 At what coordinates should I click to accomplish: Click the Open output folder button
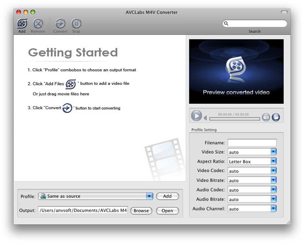(167, 211)
